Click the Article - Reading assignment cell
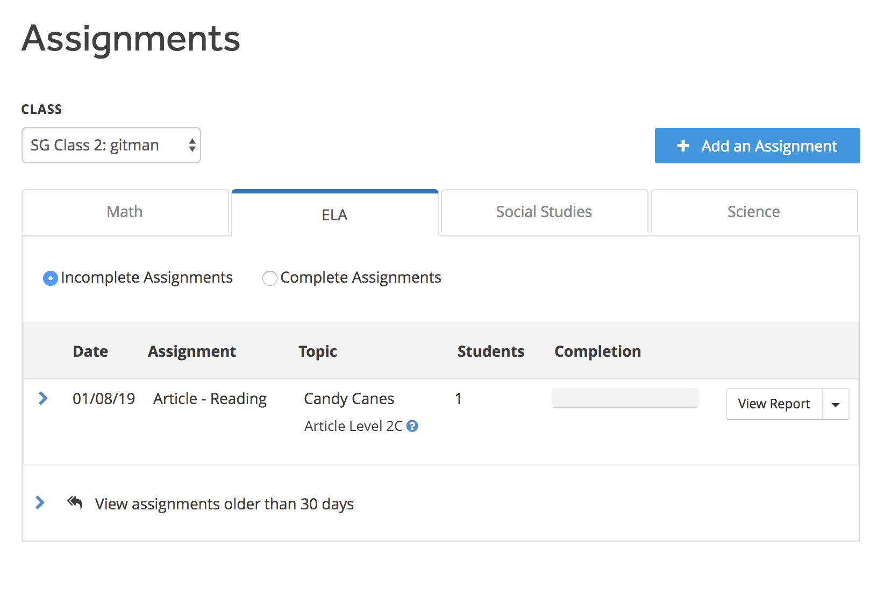This screenshot has height=590, width=884. [210, 399]
